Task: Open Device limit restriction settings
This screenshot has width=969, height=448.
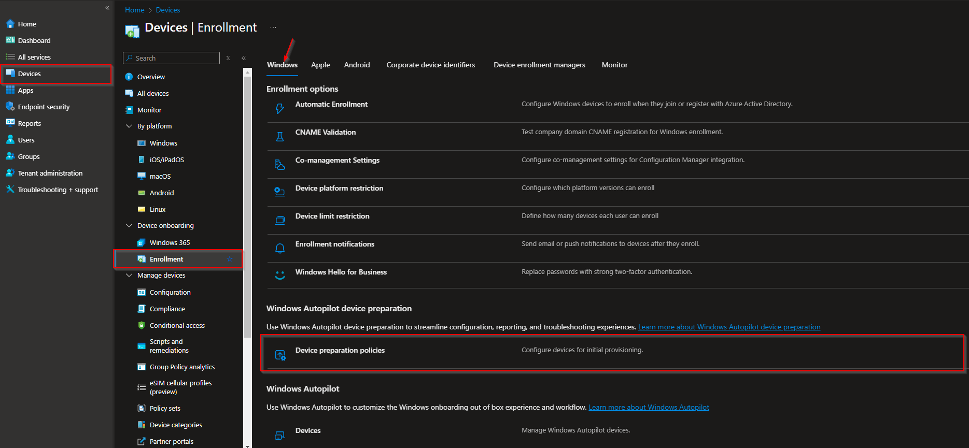Action: [x=332, y=216]
